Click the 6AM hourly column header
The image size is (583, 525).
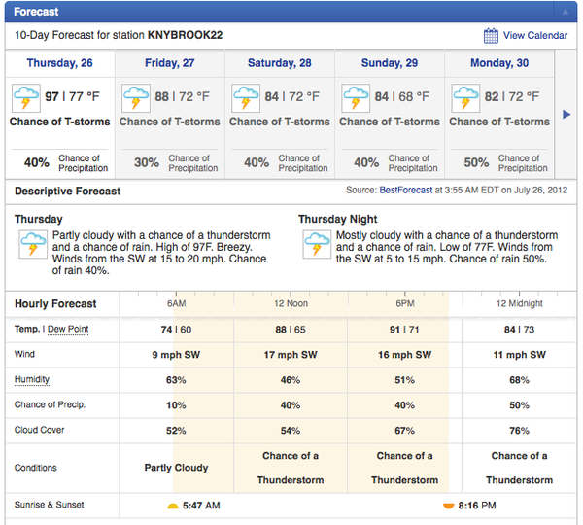176,303
